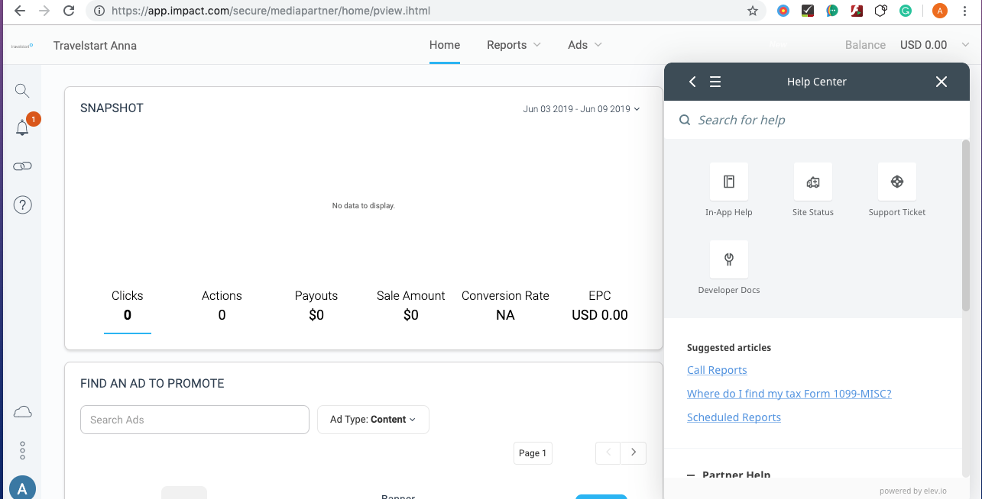Click the Suggested articles heading

tap(729, 348)
